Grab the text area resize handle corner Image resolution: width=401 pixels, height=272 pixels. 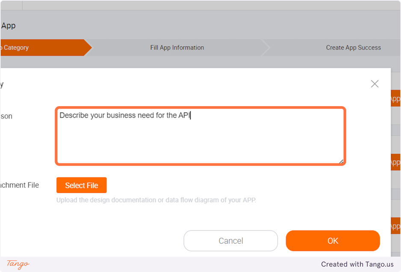tap(341, 161)
